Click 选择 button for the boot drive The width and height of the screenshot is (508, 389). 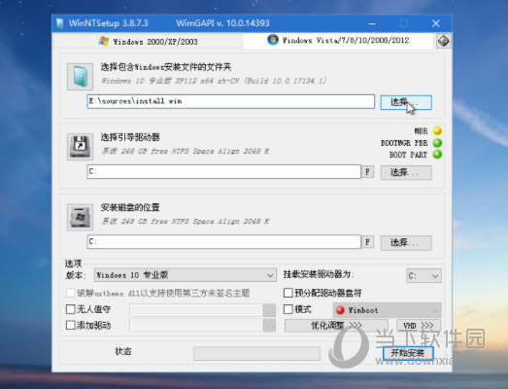(x=406, y=172)
